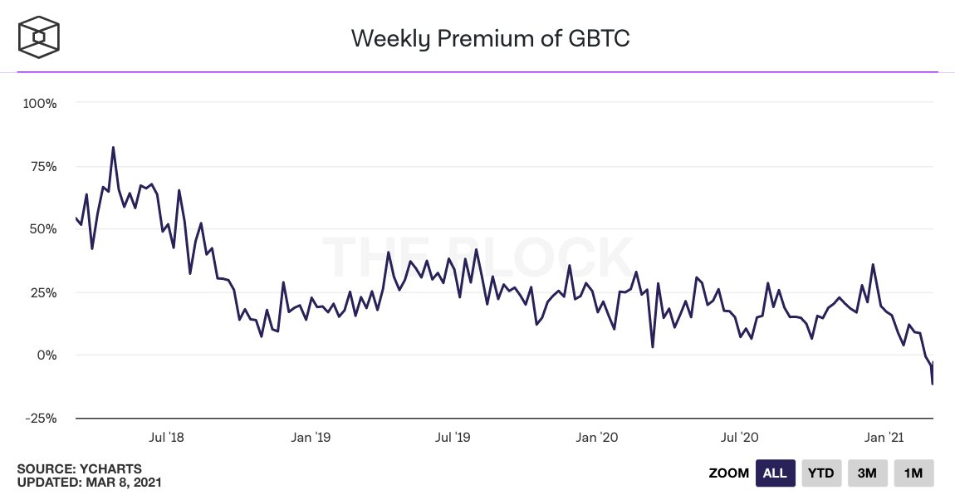Image resolution: width=955 pixels, height=495 pixels.
Task: Click the Jan '20 x-axis label
Action: [x=598, y=437]
